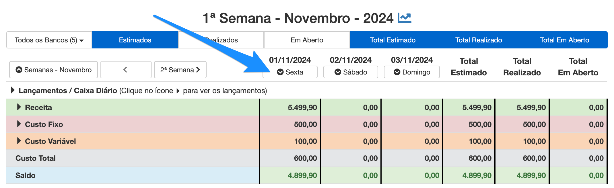
Task: Open the chart icon beside the week title
Action: click(x=404, y=18)
